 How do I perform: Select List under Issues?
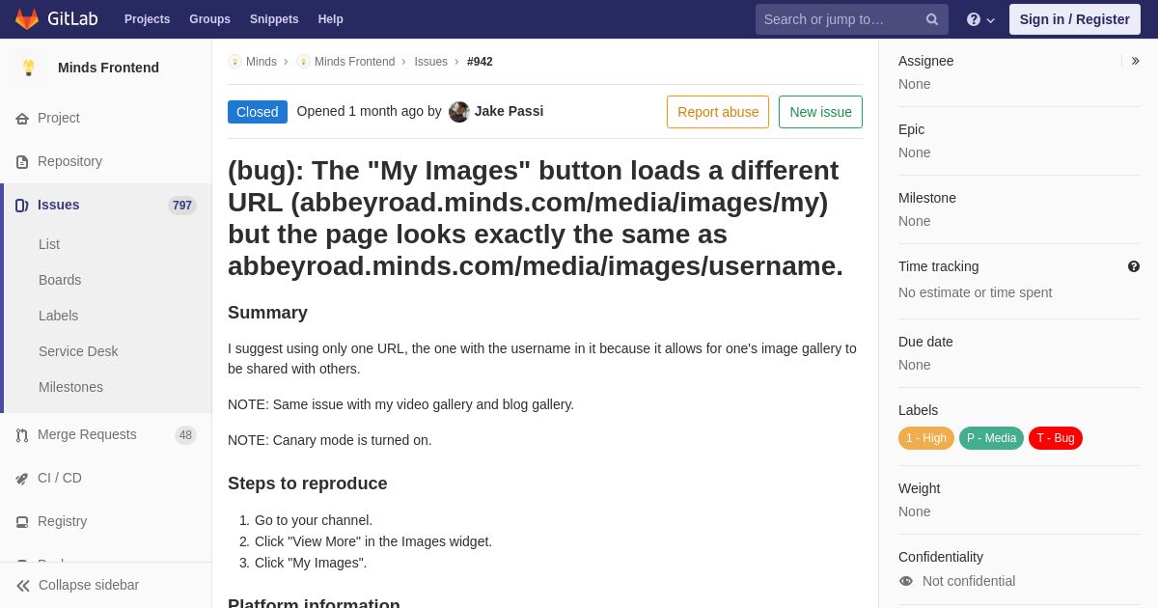[49, 244]
